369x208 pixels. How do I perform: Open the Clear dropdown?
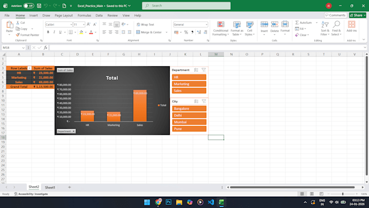coord(302,35)
